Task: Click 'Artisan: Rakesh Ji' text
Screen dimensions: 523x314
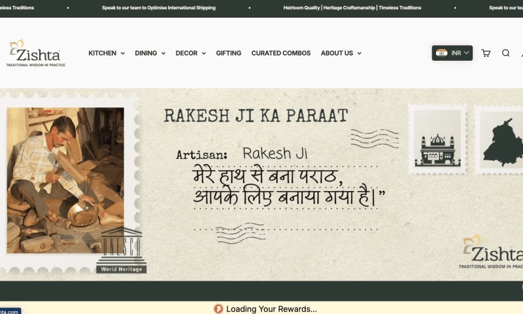Action: tap(241, 154)
